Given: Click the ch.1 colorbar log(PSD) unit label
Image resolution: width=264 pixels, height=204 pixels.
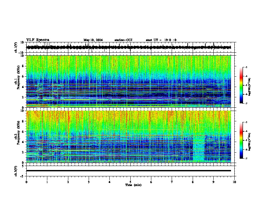Looking at the screenshot, I should click(x=250, y=87).
